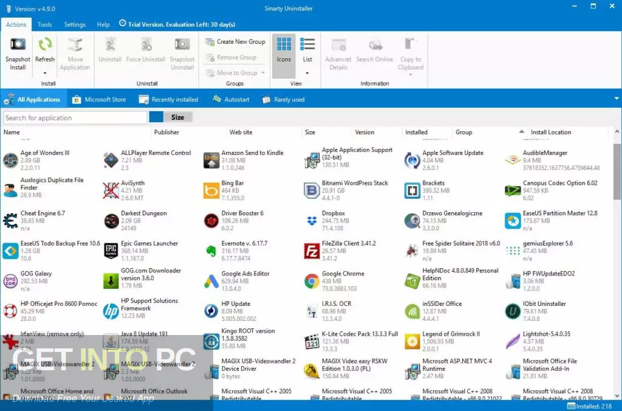
Task: Click the Installed: 218 status entry
Action: point(589,406)
